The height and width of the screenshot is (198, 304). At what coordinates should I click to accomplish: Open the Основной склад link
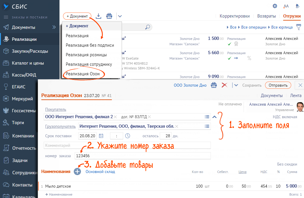click(x=100, y=172)
